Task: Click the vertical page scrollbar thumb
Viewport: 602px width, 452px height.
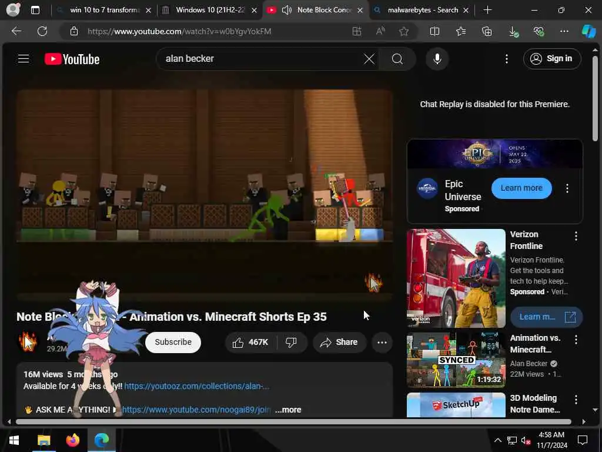Action: (x=595, y=98)
